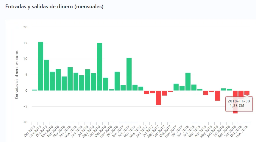Click the tall green Nov 2015 bar
The height and width of the screenshot is (142, 256).
tap(40, 66)
